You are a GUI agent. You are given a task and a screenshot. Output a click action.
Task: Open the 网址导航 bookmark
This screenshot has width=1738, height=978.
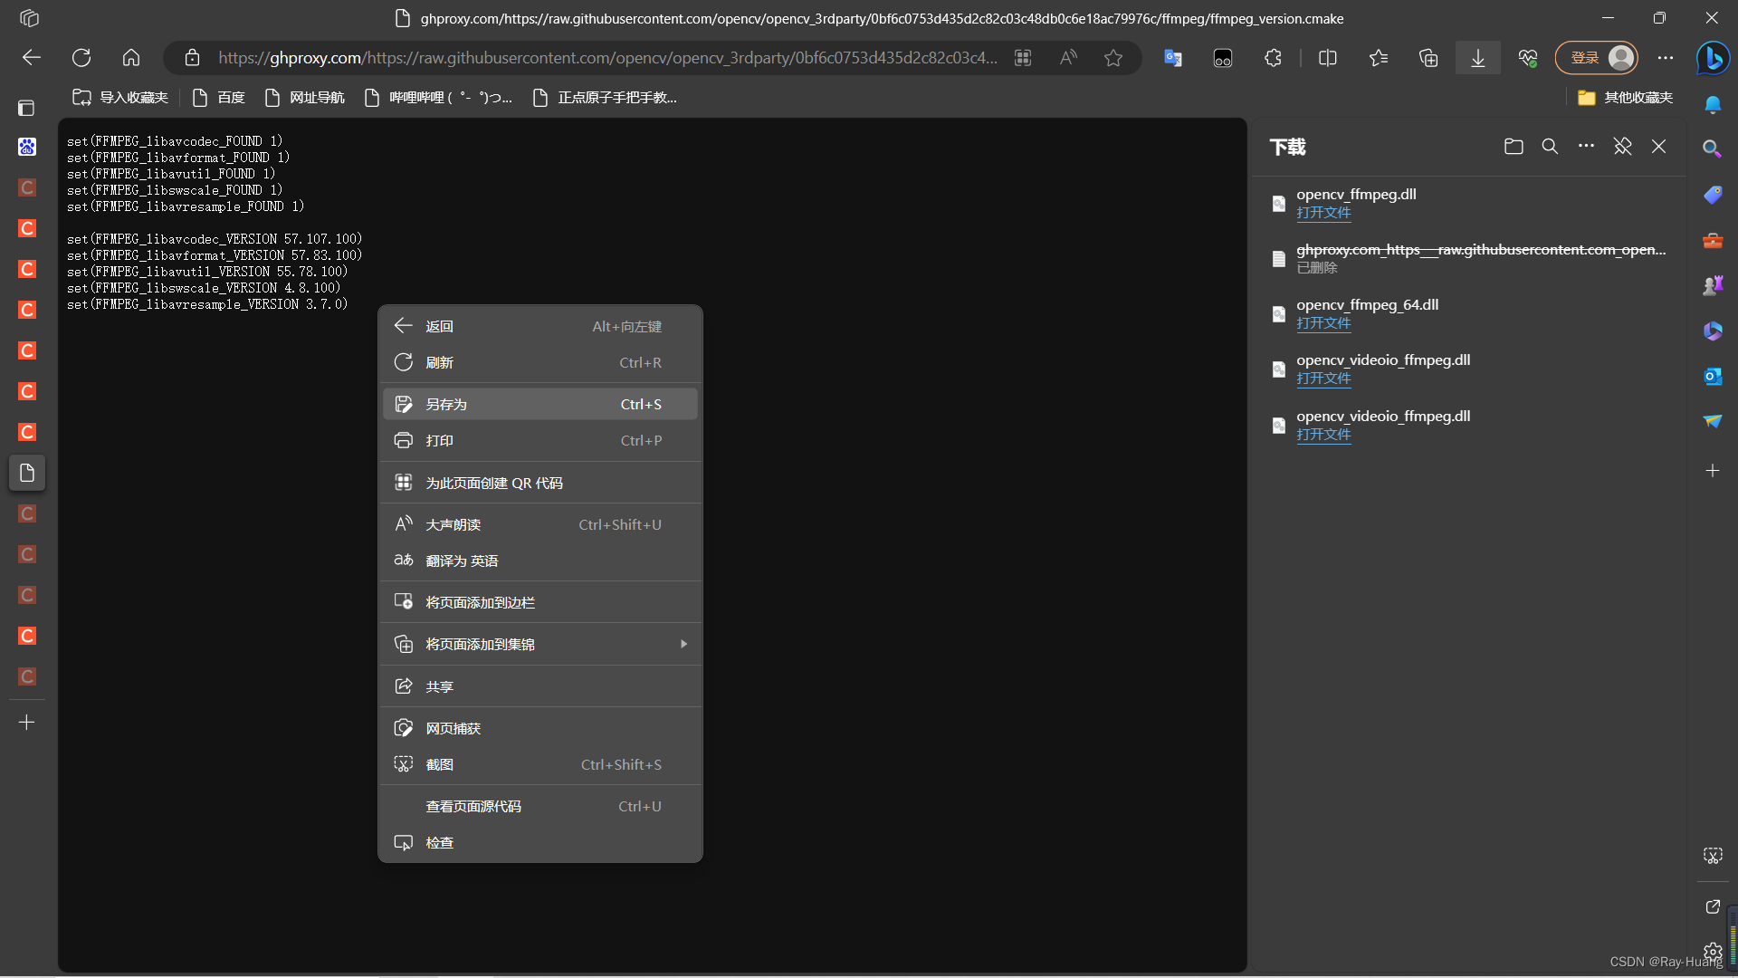(304, 98)
